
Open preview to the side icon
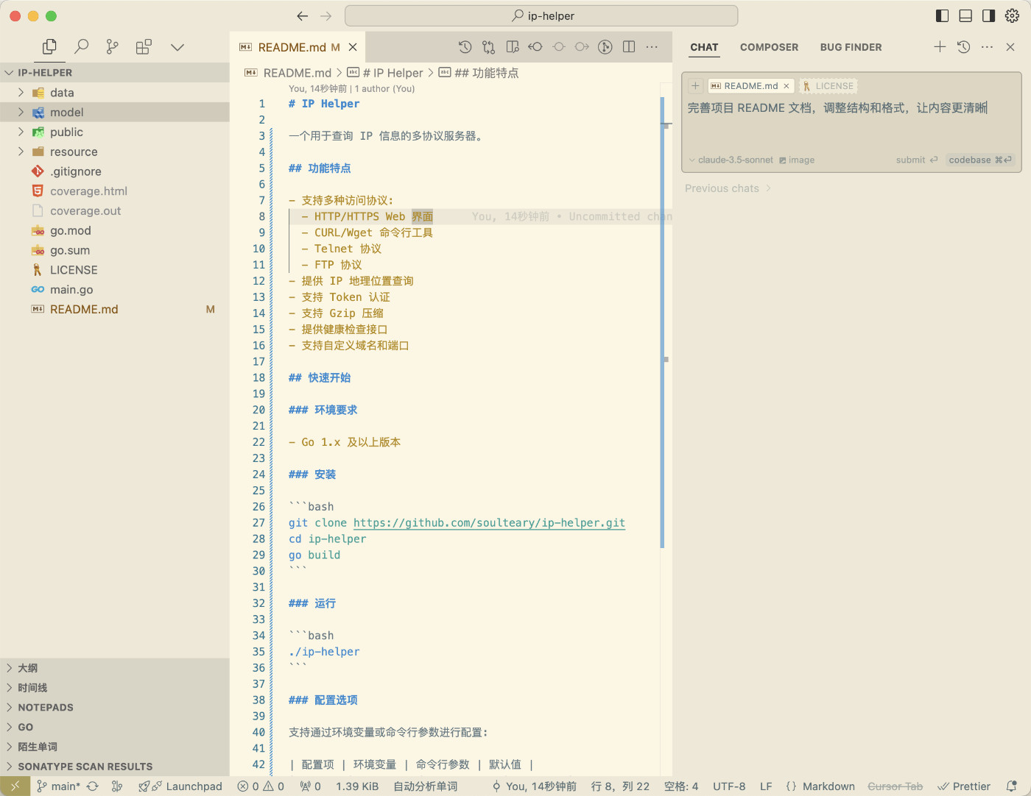[512, 47]
